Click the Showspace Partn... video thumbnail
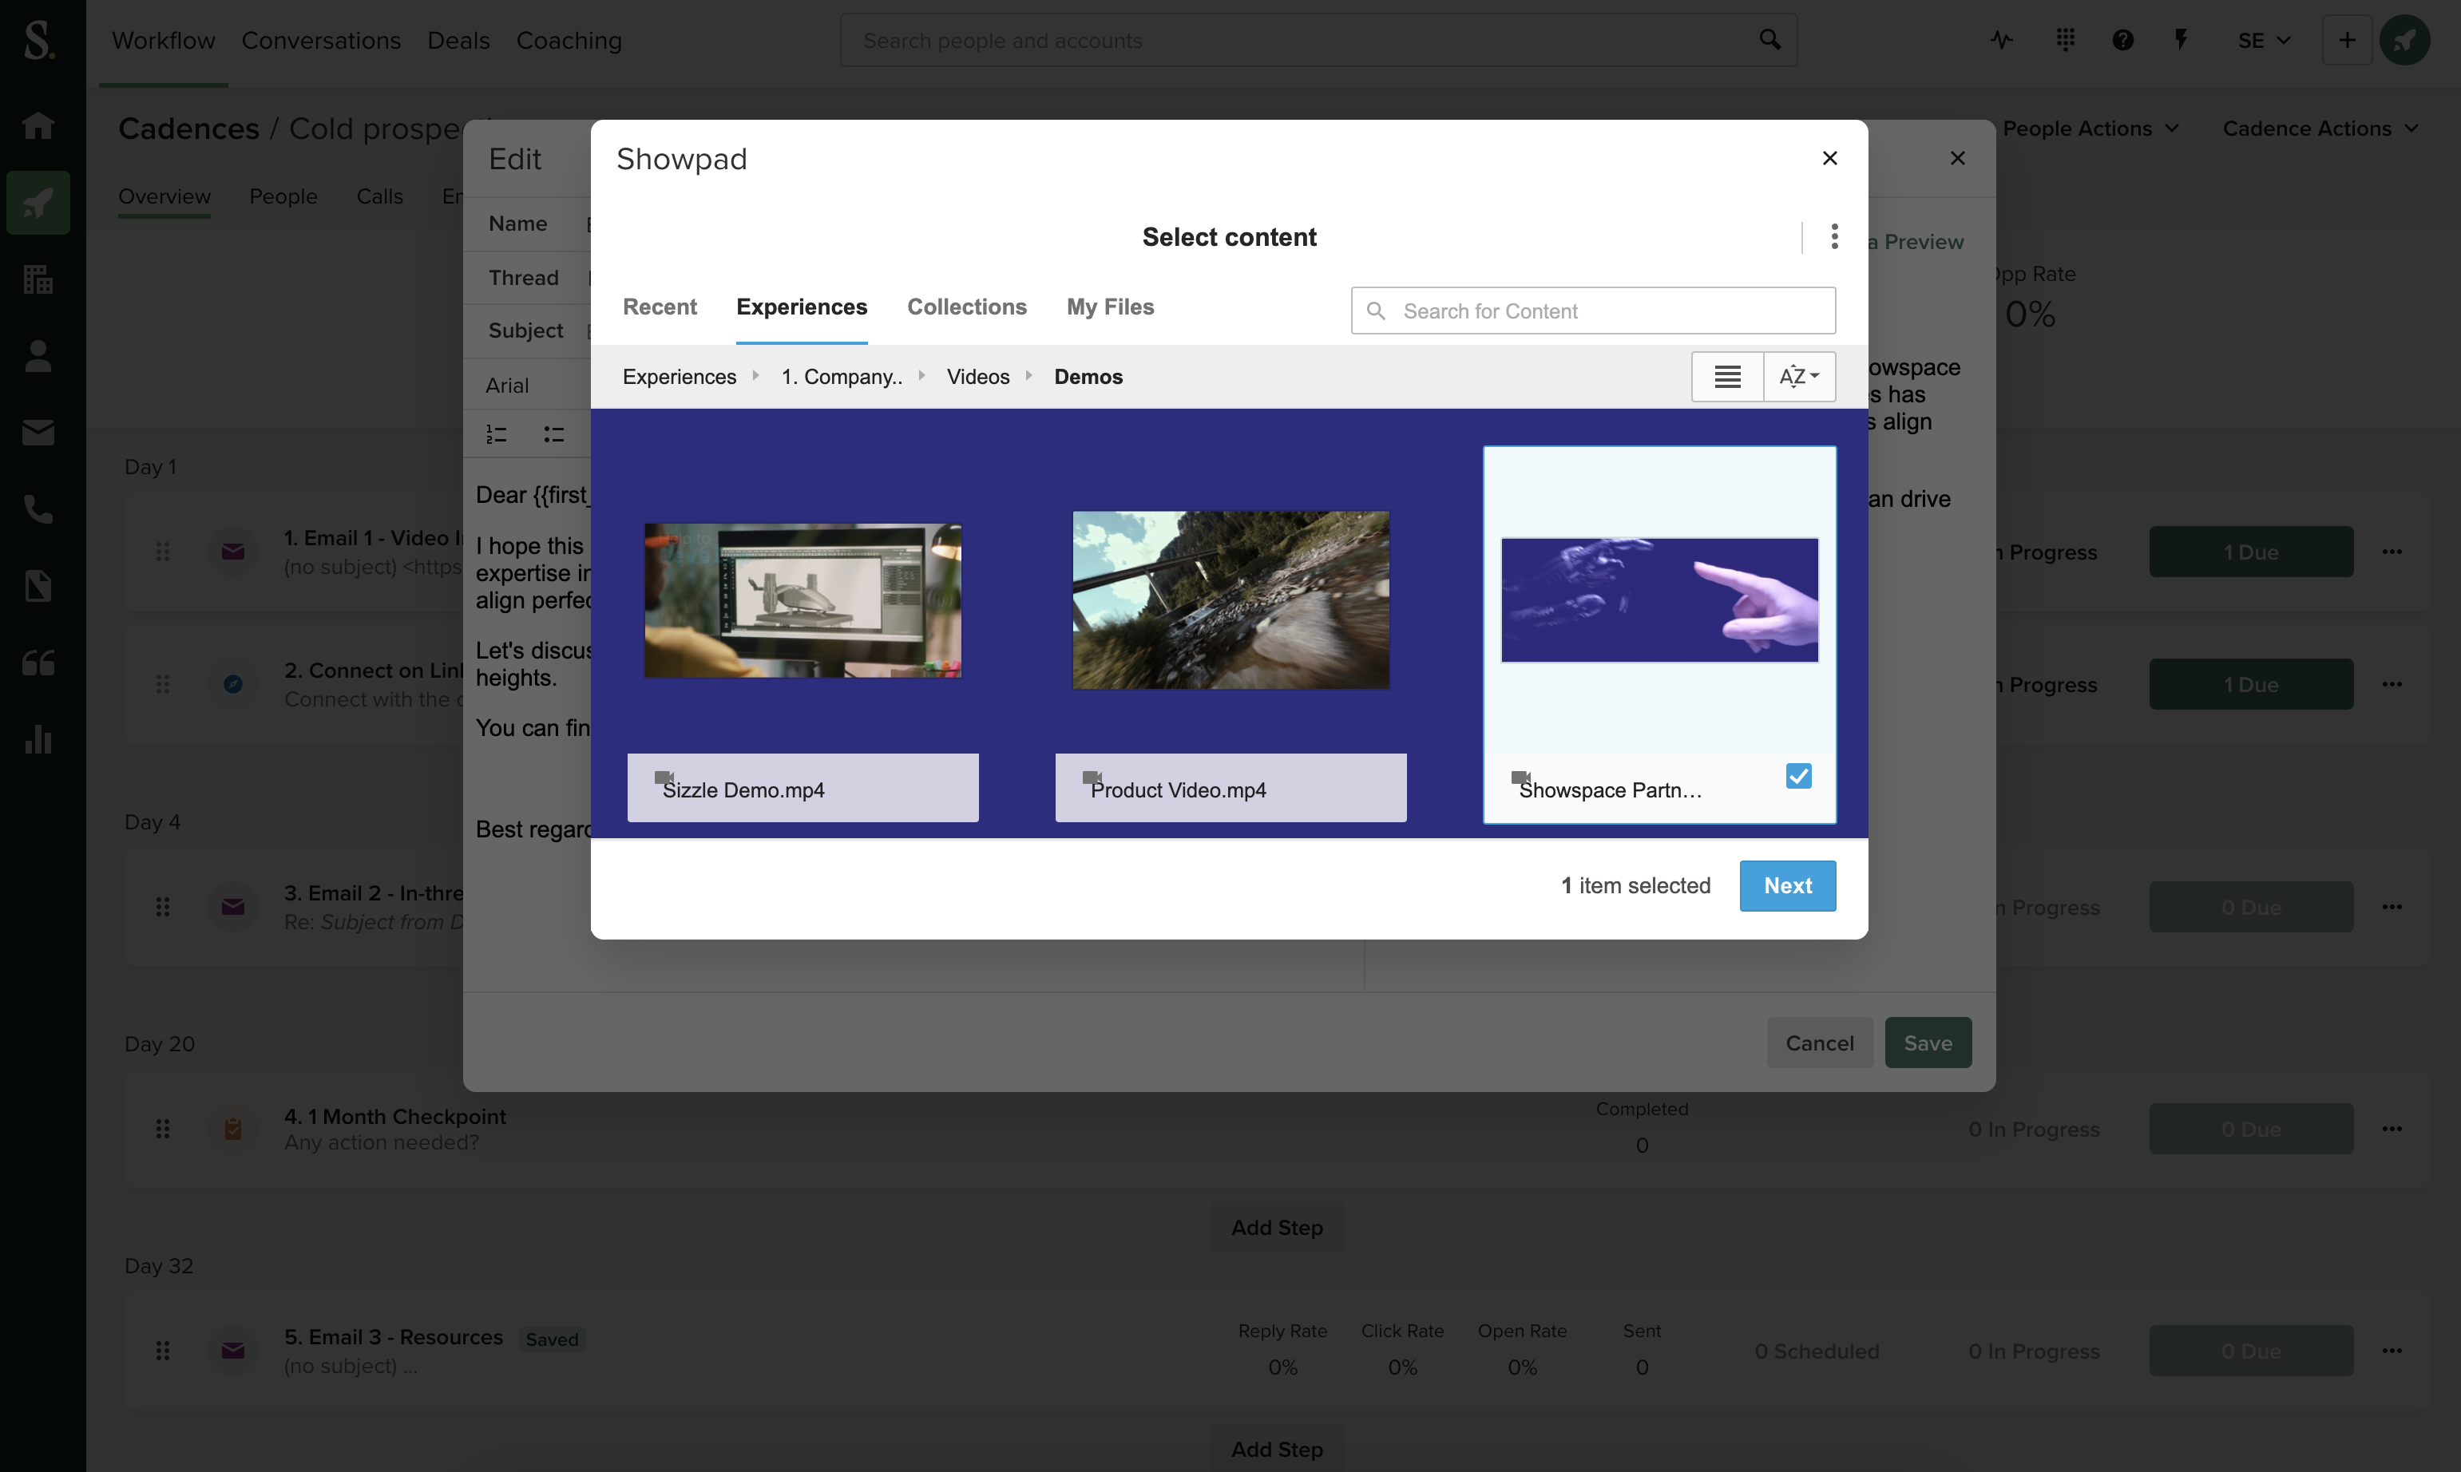The height and width of the screenshot is (1472, 2461). point(1659,600)
